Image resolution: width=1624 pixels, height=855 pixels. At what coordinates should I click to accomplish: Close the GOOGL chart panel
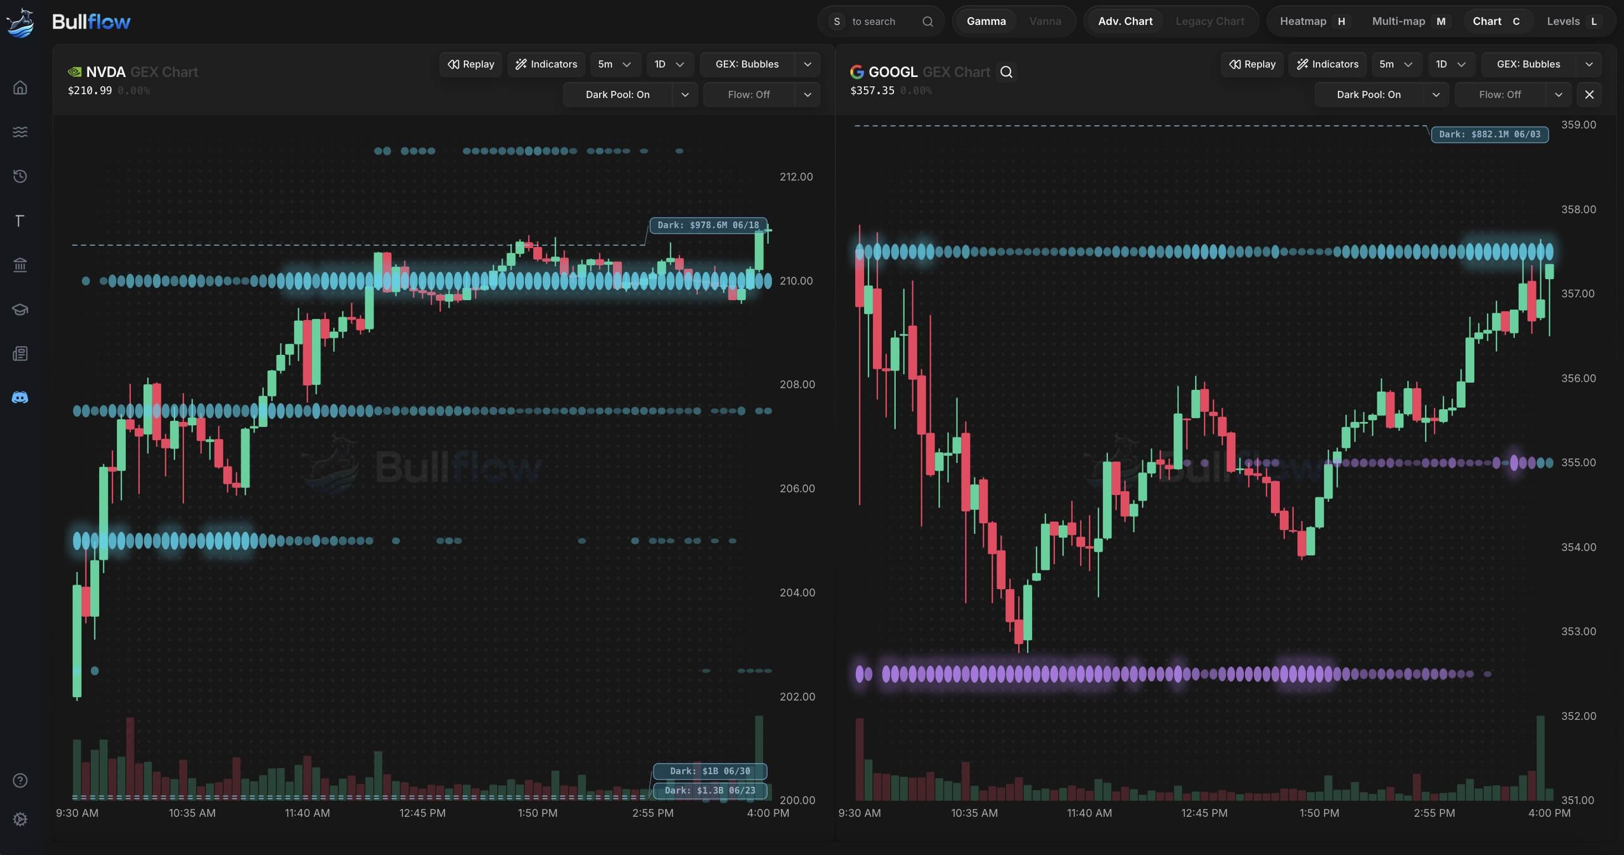(x=1589, y=95)
